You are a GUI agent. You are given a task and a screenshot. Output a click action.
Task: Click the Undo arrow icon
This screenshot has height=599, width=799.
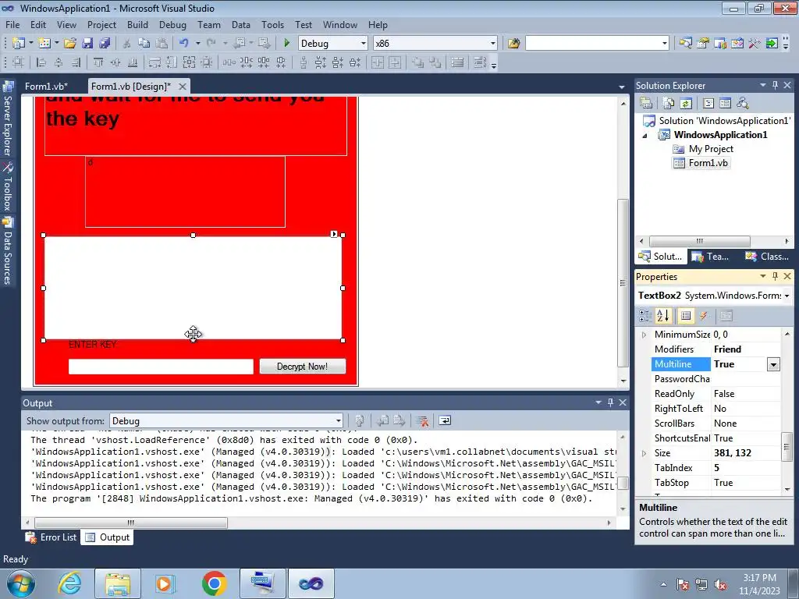point(184,44)
